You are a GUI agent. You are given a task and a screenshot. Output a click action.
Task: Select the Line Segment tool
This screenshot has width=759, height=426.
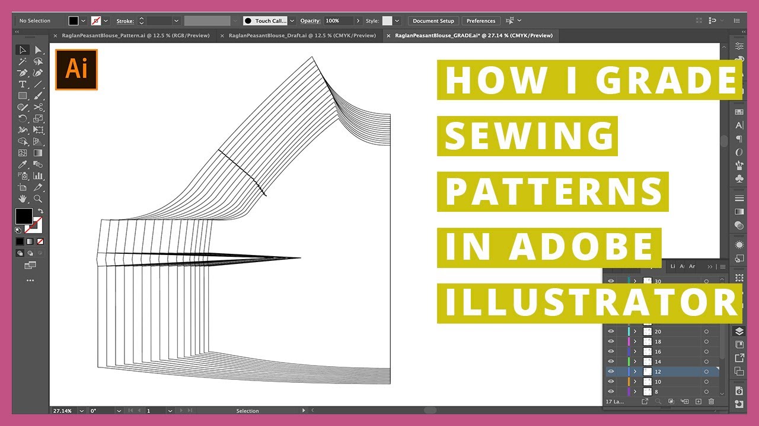[38, 85]
